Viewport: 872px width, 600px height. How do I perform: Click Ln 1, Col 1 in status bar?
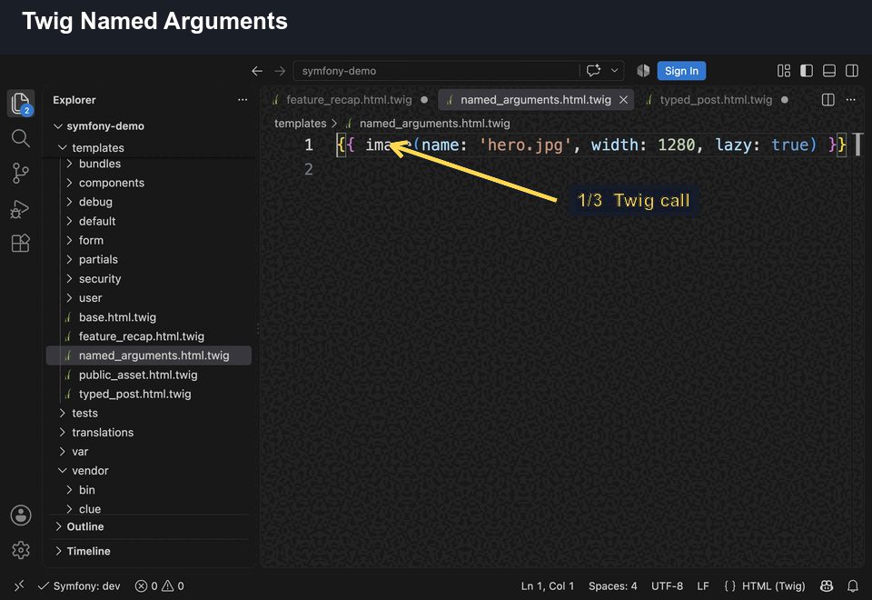[x=547, y=586]
